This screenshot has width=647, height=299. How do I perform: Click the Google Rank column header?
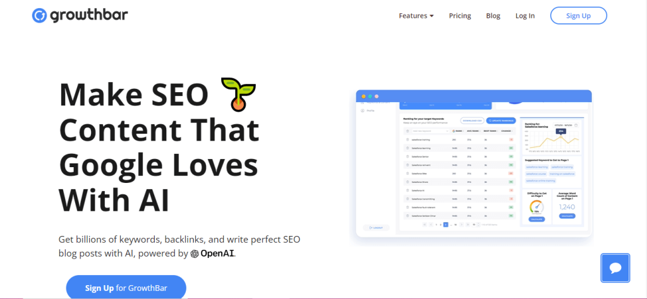pos(457,131)
